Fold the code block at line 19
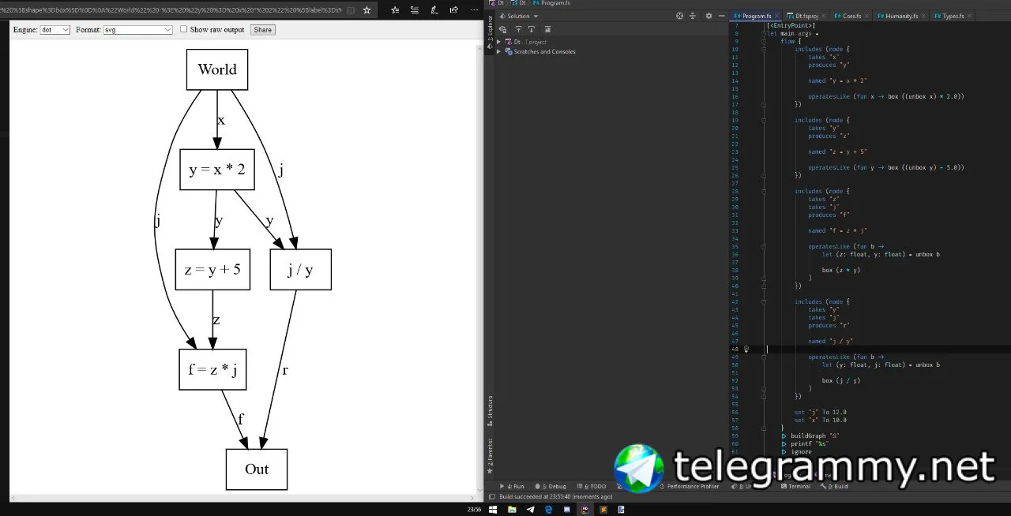The height and width of the screenshot is (516, 1011). (764, 120)
